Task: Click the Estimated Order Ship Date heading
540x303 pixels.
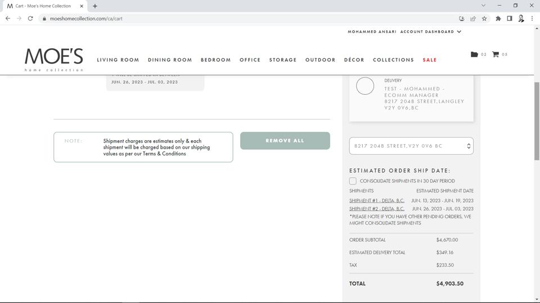Action: point(400,171)
